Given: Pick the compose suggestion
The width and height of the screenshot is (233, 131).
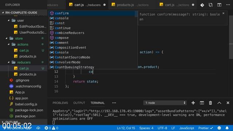Looking at the screenshot, I should pyautogui.click(x=93, y=38).
